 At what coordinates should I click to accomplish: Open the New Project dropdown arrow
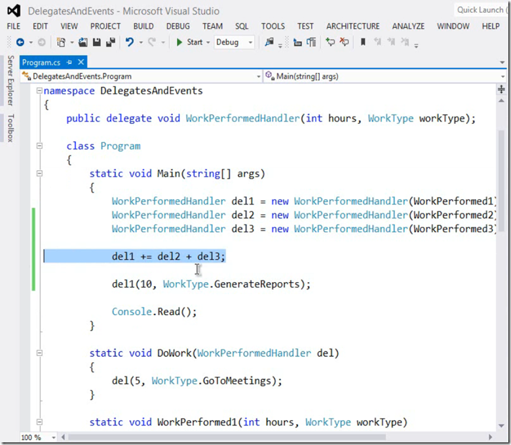(71, 42)
